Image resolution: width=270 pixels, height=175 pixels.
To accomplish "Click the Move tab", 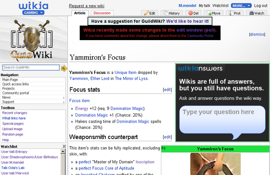I will click(x=214, y=13).
